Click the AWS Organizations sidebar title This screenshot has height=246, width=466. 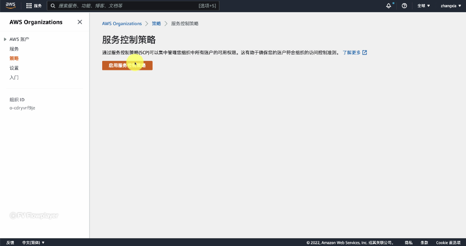[36, 22]
